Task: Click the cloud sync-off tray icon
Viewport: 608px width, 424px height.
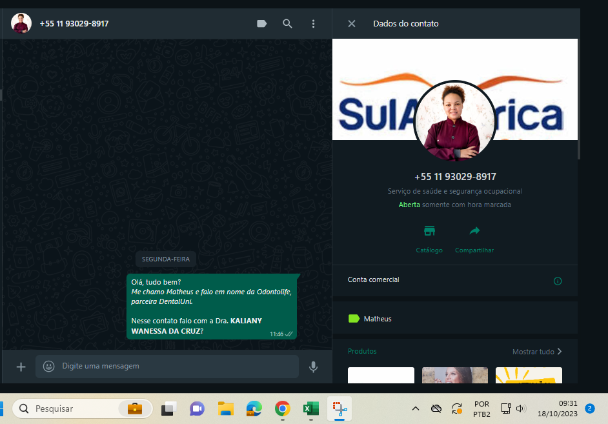Action: [x=436, y=409]
